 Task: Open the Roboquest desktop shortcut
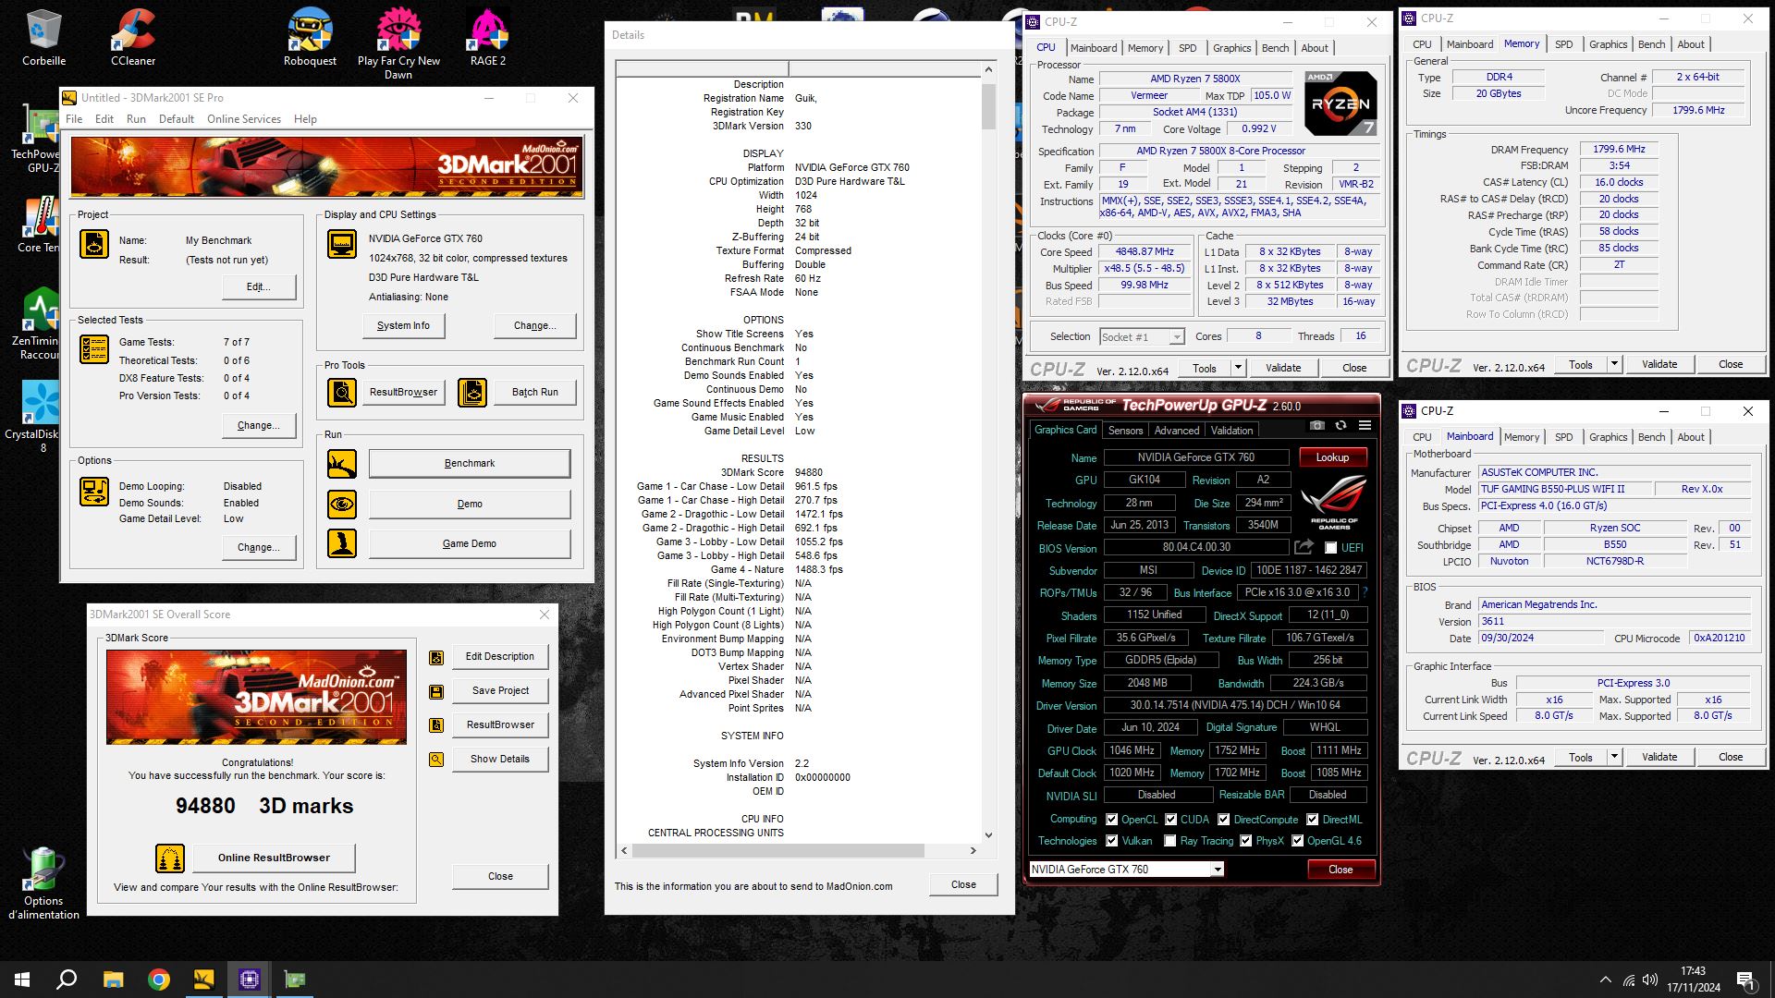point(310,37)
